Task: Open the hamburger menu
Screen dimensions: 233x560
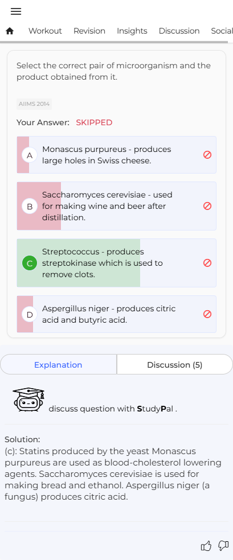Action: 16,11
